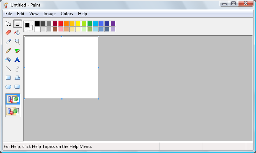The height and width of the screenshot is (153, 256).
Task: Choose the Ellipse shape tool
Action: pos(8,87)
